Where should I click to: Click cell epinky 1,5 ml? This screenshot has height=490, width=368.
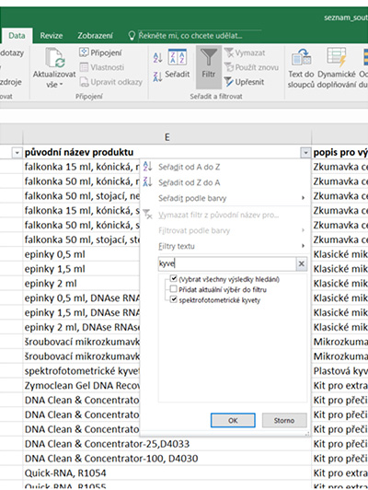click(82, 269)
